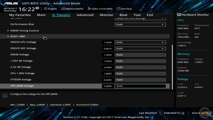Open the OC Tuner dropdown at the top

140,19
